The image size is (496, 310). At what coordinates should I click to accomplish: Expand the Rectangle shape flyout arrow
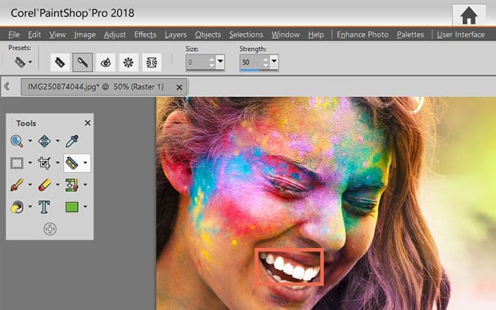pos(85,207)
